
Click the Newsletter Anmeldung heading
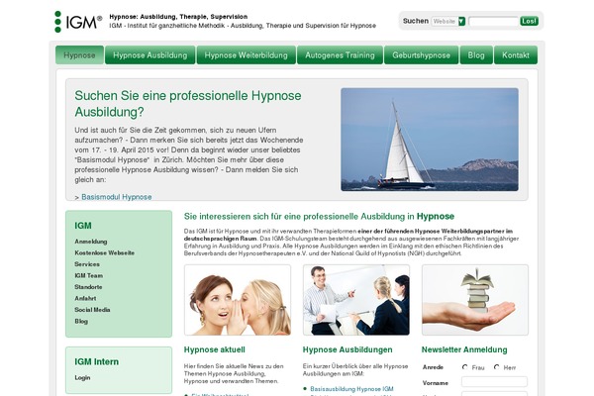pos(464,349)
